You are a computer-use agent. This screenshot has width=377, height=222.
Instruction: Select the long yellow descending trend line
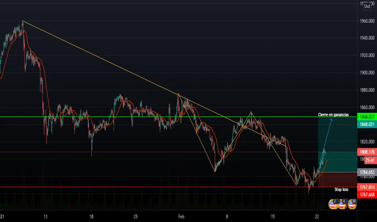point(155,84)
